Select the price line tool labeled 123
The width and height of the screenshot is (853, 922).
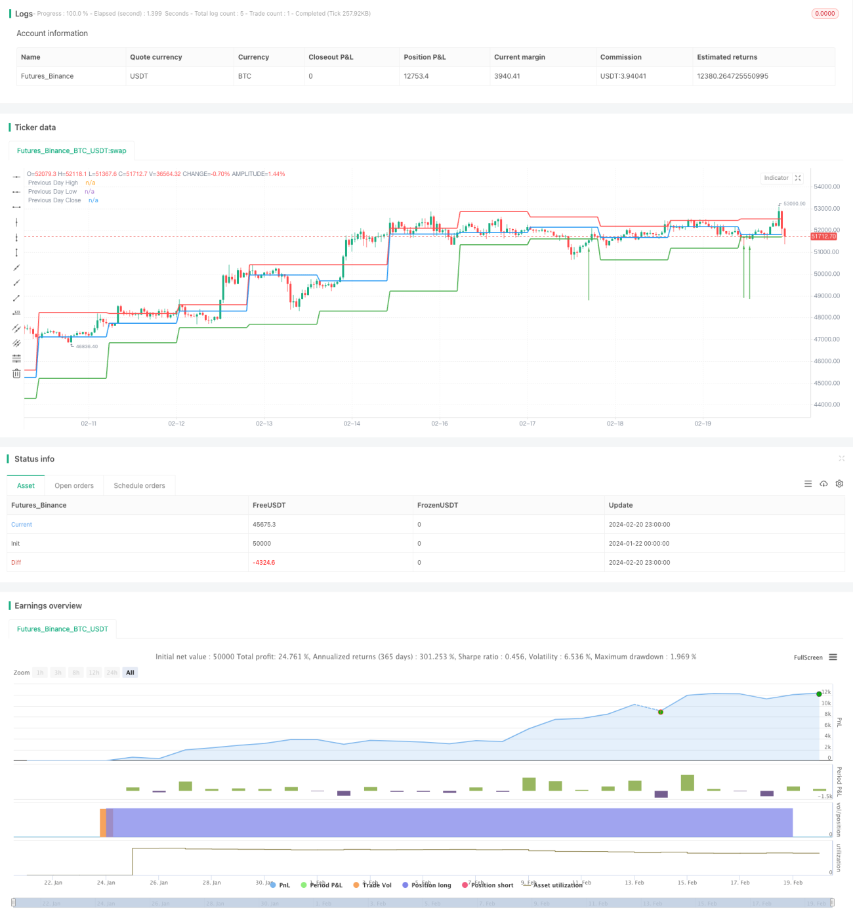pos(16,313)
